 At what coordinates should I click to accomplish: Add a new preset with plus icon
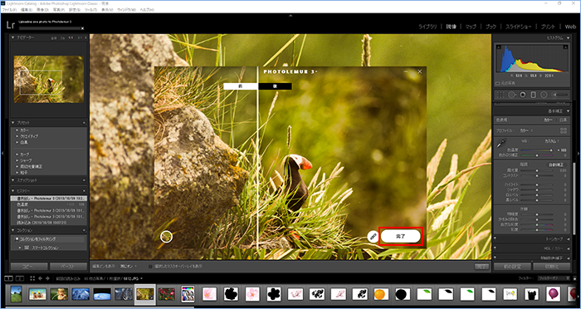tap(84, 123)
